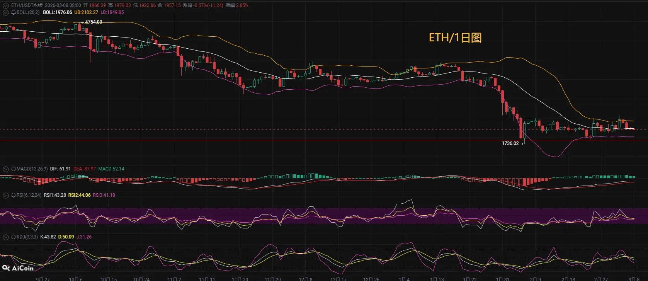This screenshot has width=648, height=281.
Task: Click the RSI1:43.28 value
Action: (55, 195)
